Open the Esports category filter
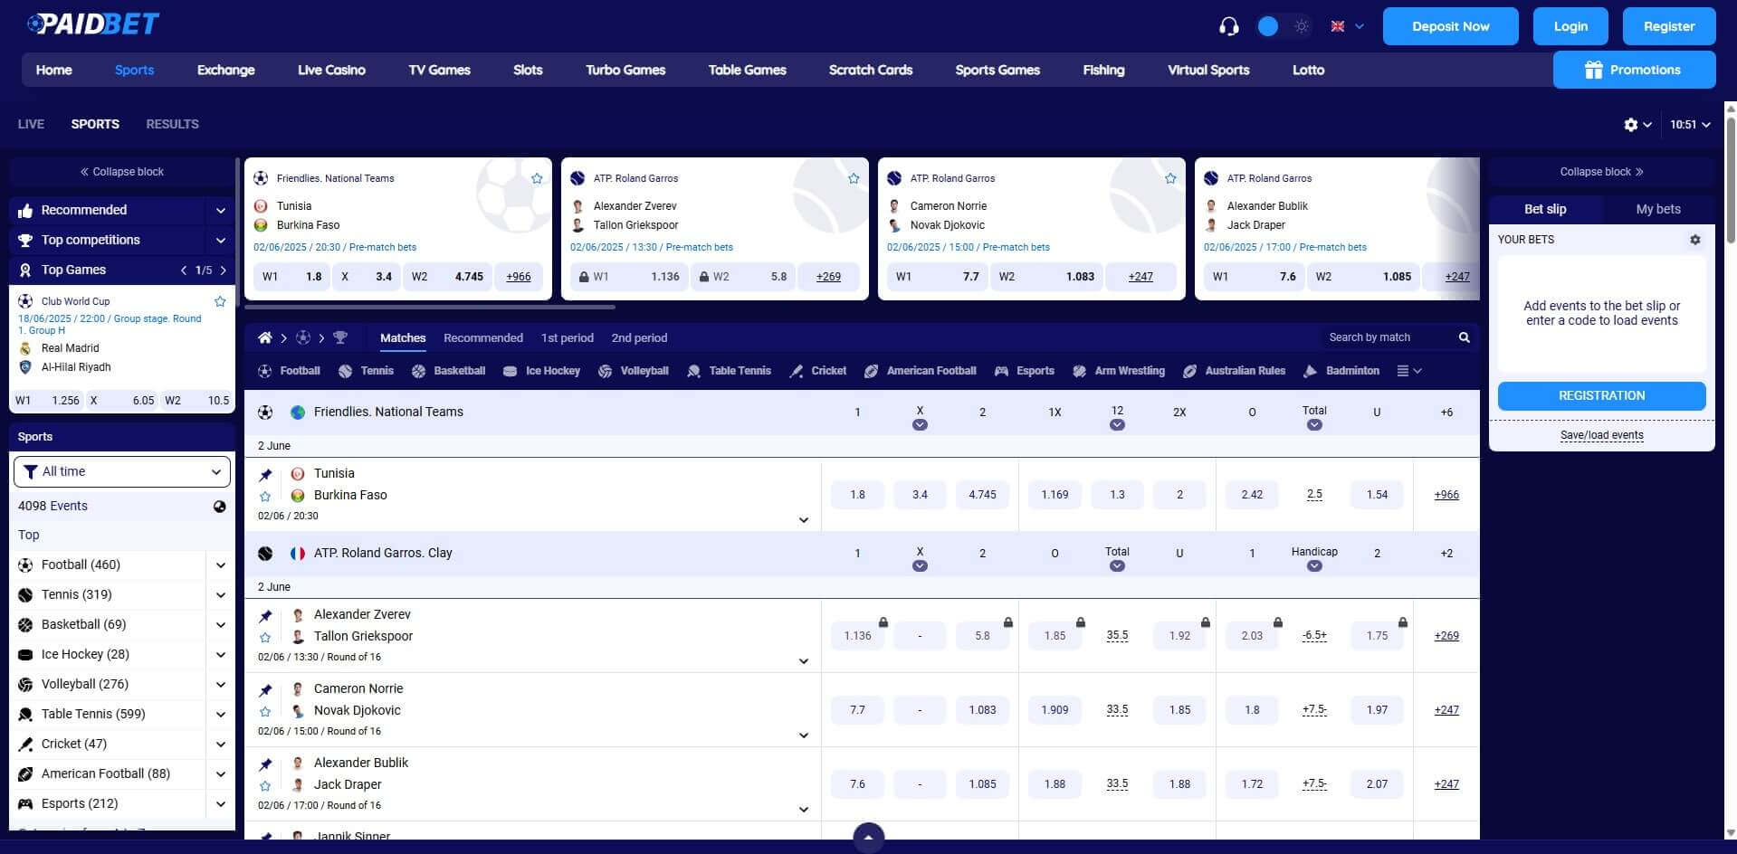 [220, 803]
